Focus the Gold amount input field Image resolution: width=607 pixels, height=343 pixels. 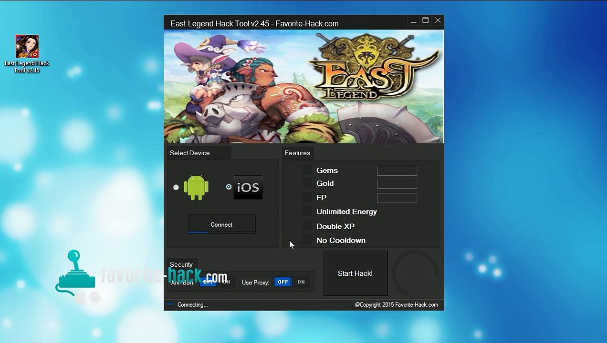point(397,183)
